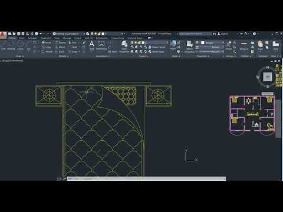
Task: Click Sign In in the title bar
Action: tap(223, 34)
